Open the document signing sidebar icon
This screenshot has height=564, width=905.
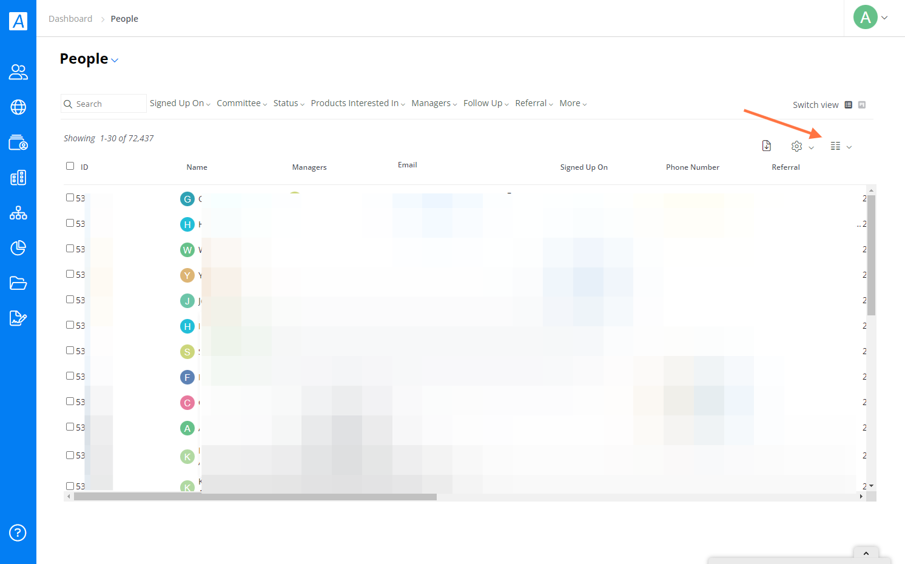point(18,318)
